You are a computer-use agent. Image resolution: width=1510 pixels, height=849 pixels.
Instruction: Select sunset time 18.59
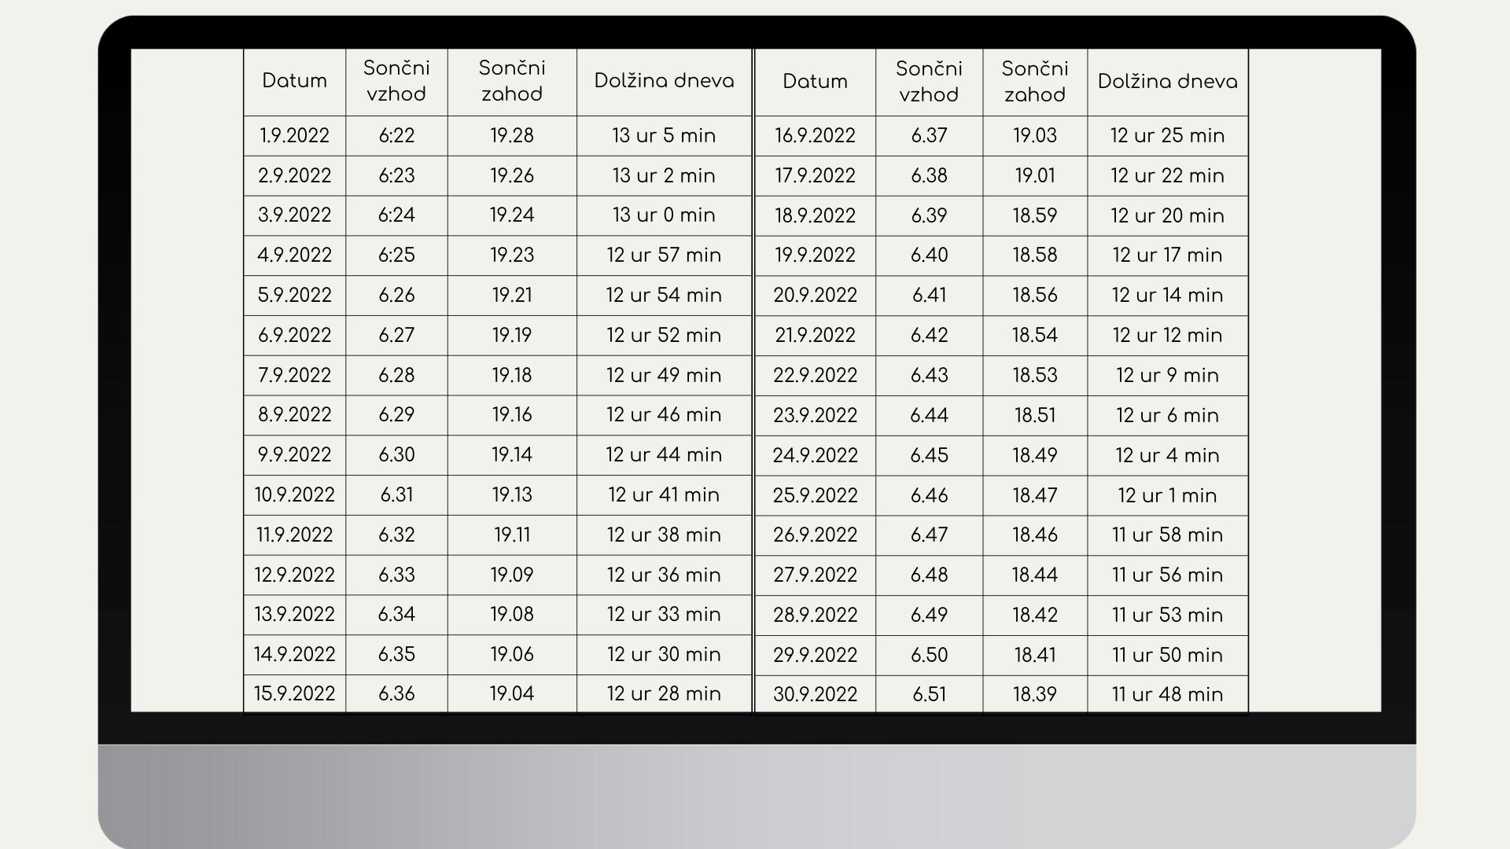[1035, 216]
